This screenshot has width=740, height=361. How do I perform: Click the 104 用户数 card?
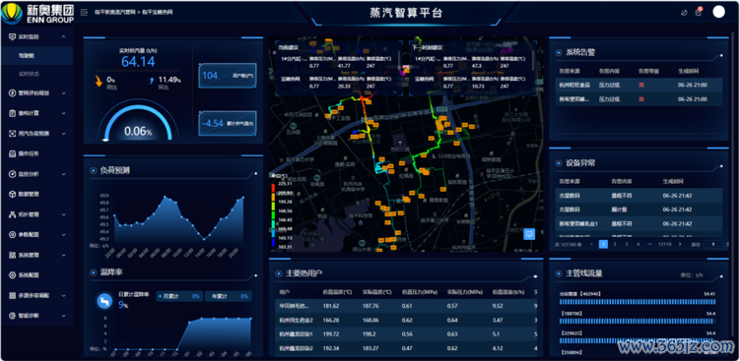(228, 76)
